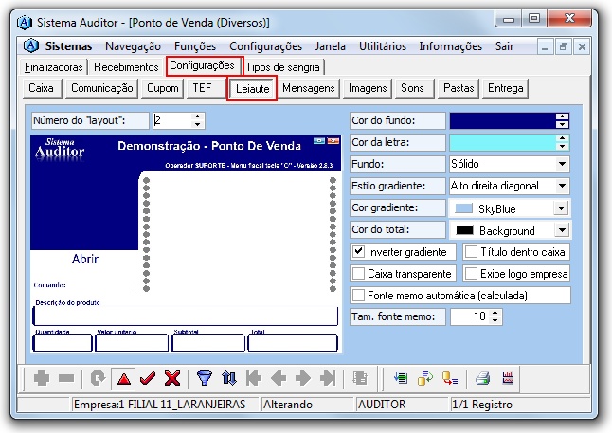Click the Número do layout input field
612x433 pixels.
[x=172, y=120]
